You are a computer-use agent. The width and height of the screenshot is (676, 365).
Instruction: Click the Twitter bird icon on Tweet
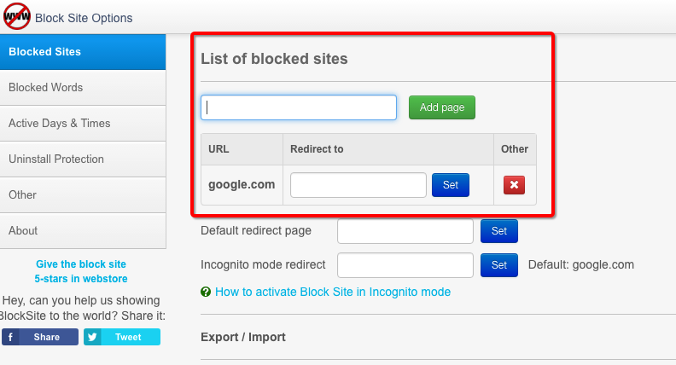[92, 337]
